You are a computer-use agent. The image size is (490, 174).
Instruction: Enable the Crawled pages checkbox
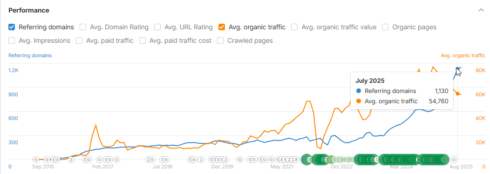(x=220, y=40)
